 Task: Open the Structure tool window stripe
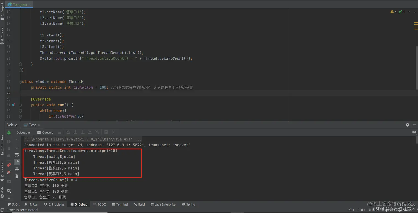click(x=2, y=144)
